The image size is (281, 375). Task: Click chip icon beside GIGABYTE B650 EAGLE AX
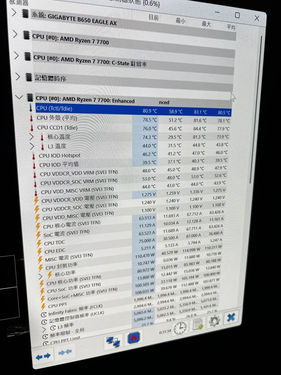coord(25,14)
